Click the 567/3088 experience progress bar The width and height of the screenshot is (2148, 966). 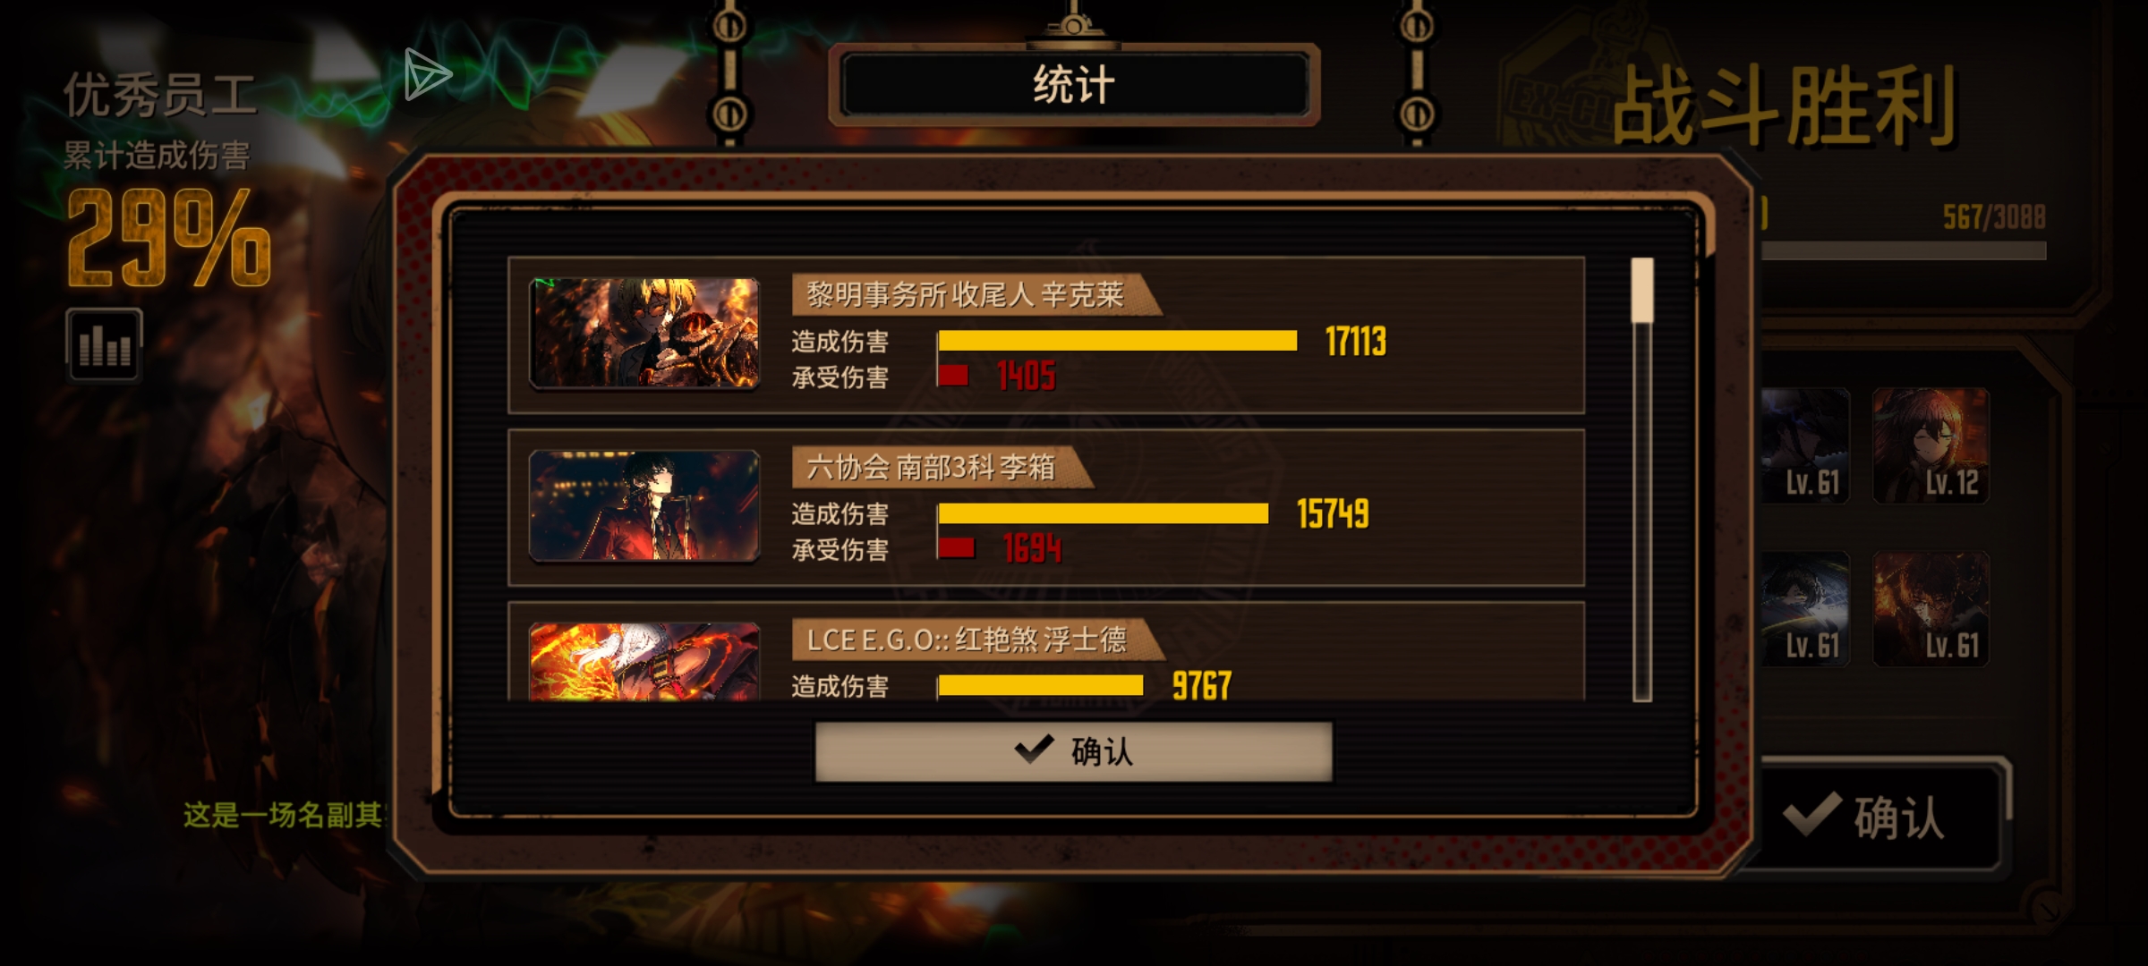click(1904, 251)
